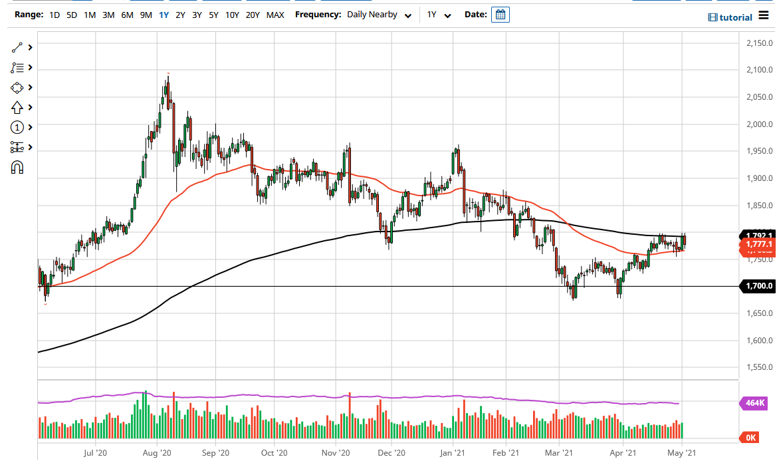
Task: Select the measurement tool icon
Action: coord(17,147)
